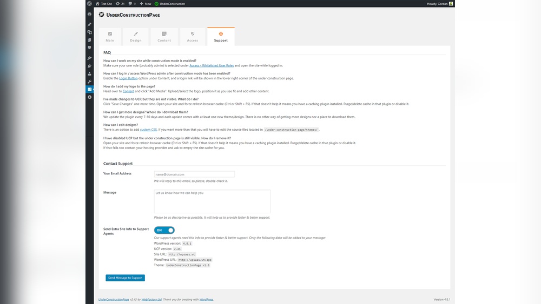This screenshot has height=304, width=541.
Task: Switch to the Access tab
Action: pos(193,37)
